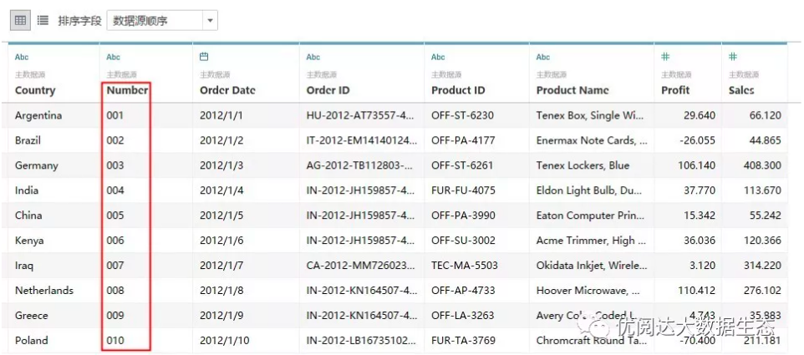Click Abc type icon above Country
This screenshot has width=804, height=355.
[x=22, y=57]
